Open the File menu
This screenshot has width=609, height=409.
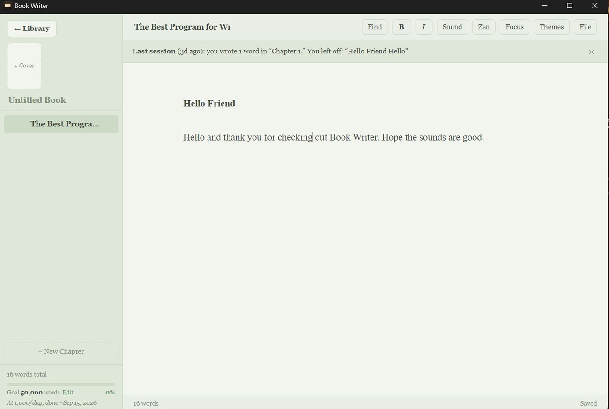pyautogui.click(x=586, y=27)
